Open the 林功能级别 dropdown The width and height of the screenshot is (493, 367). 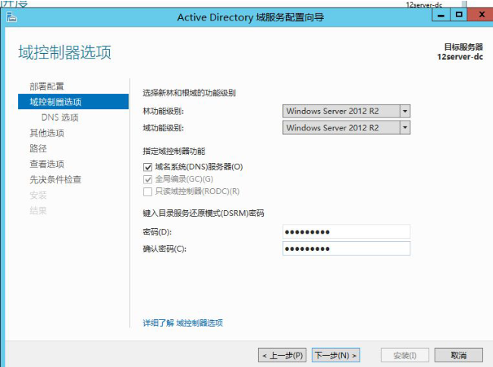404,111
